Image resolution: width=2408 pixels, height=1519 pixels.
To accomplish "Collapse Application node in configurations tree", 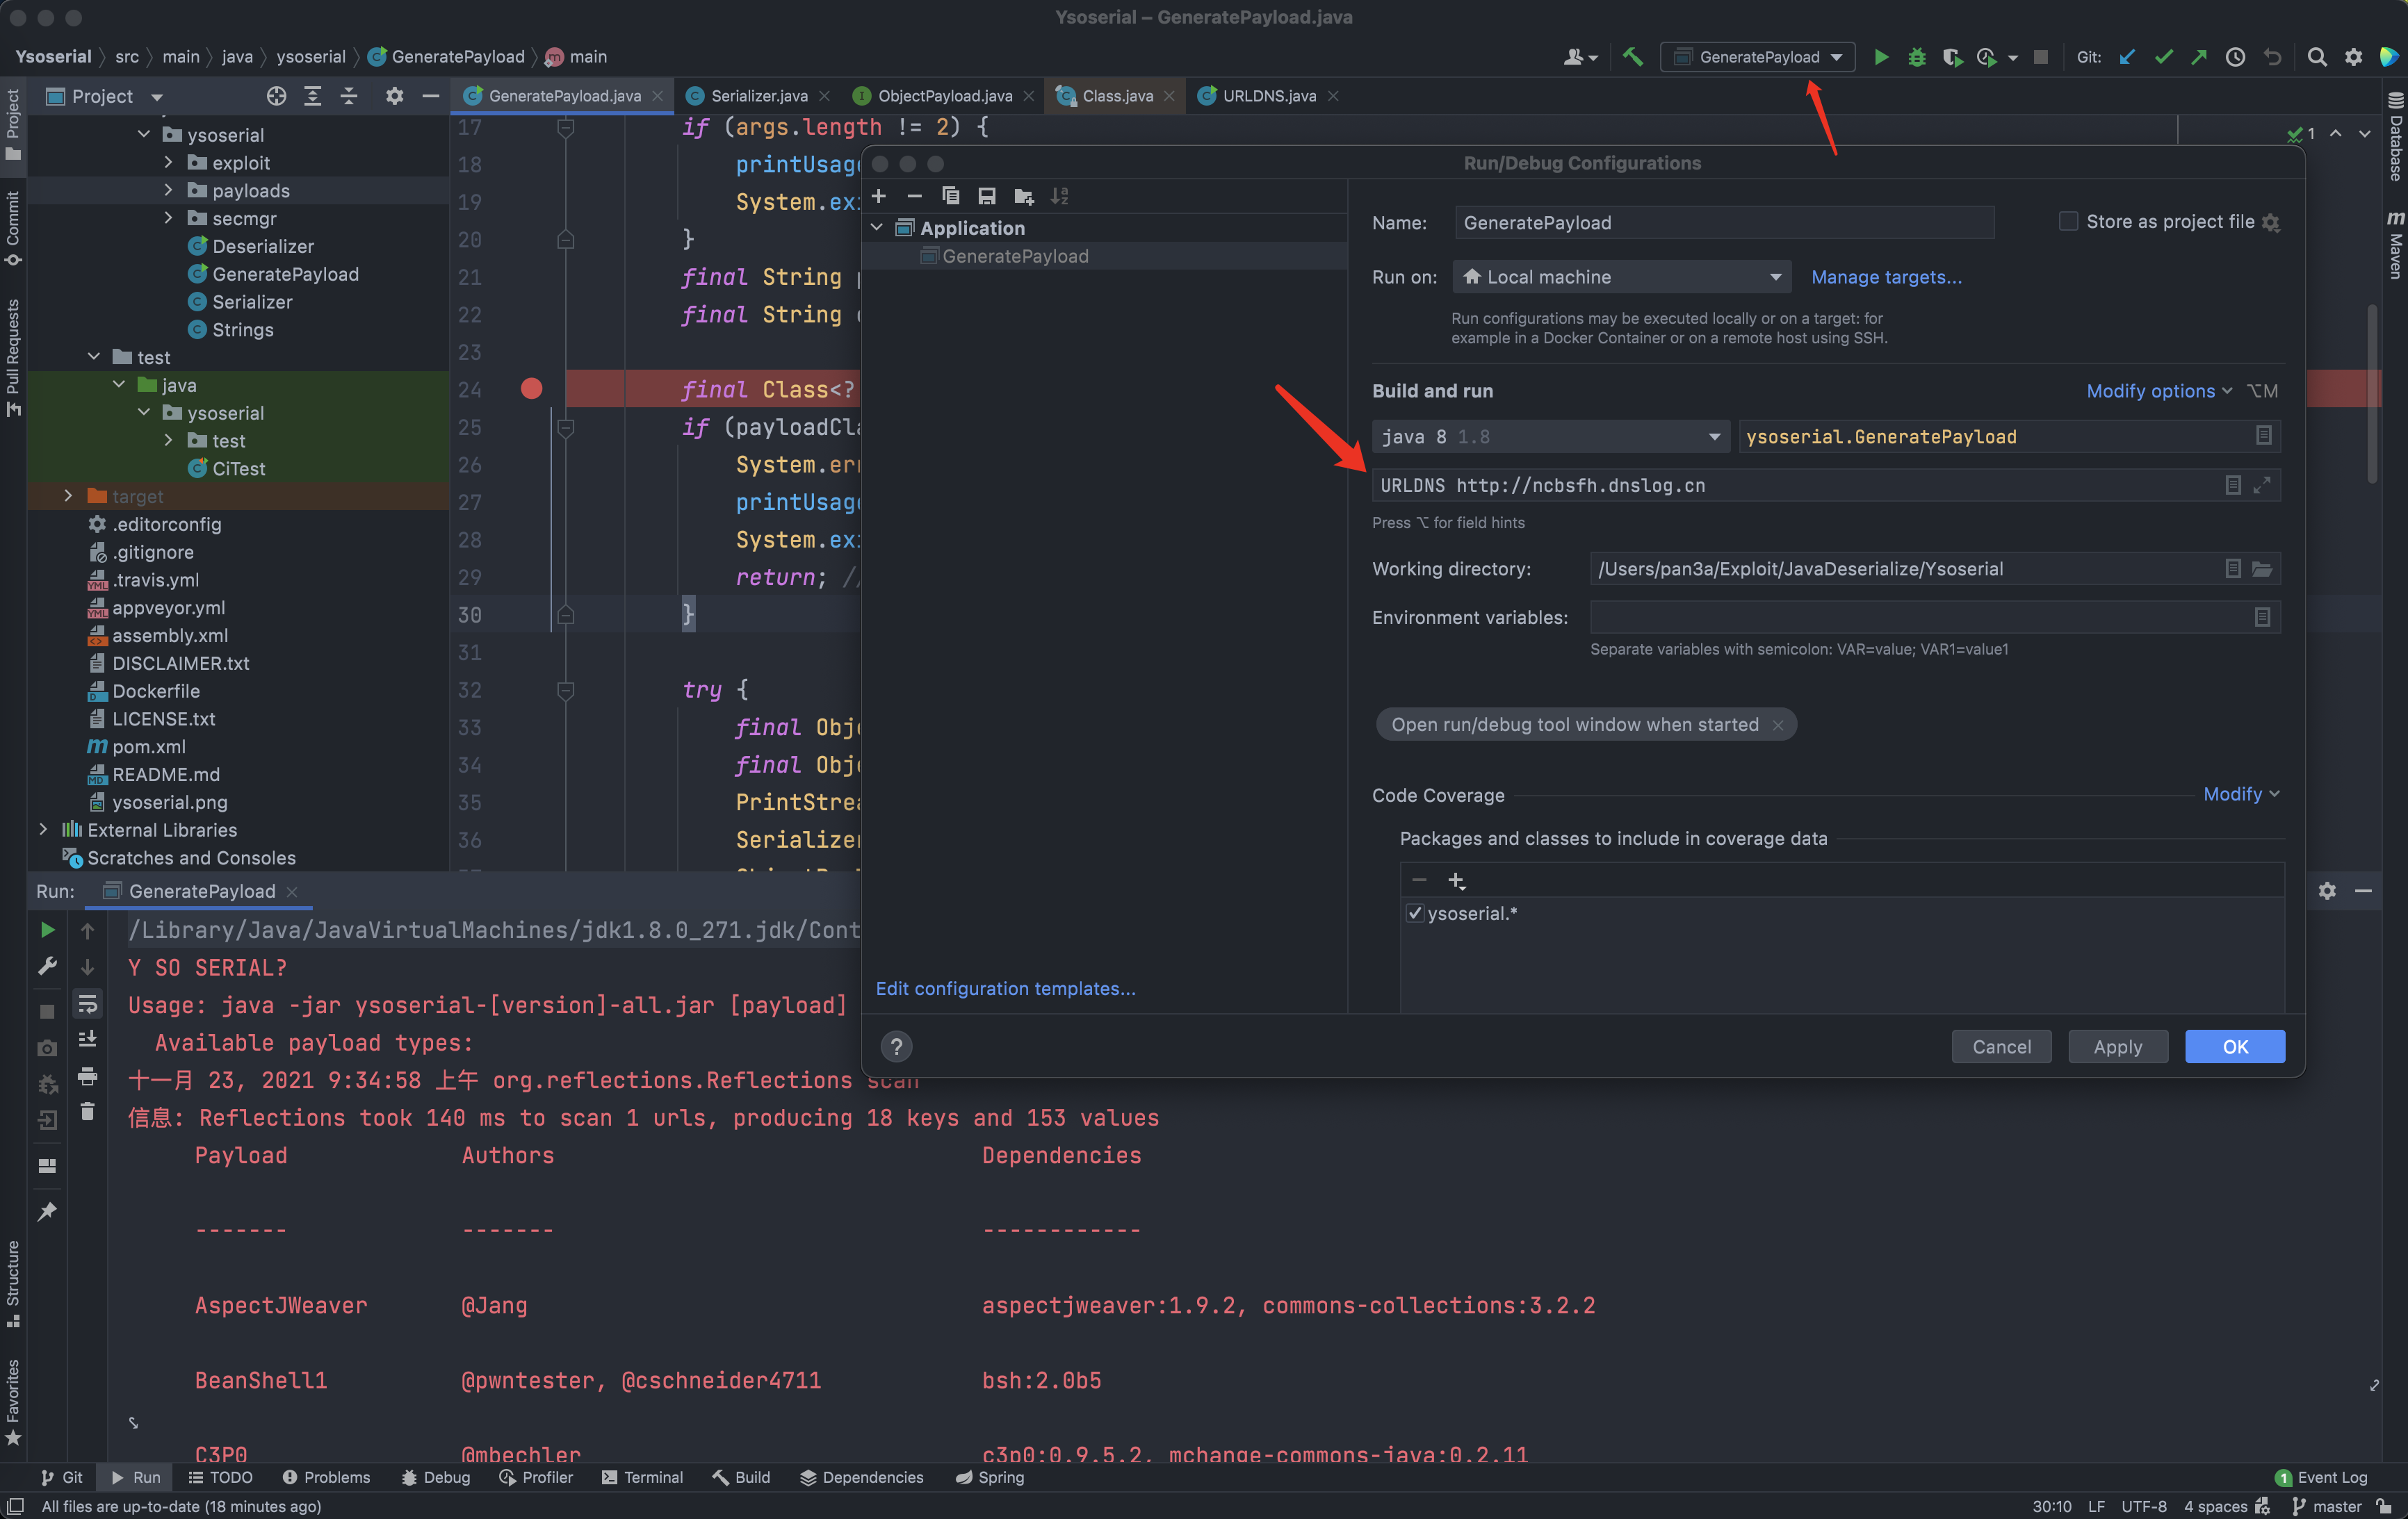I will pyautogui.click(x=877, y=228).
